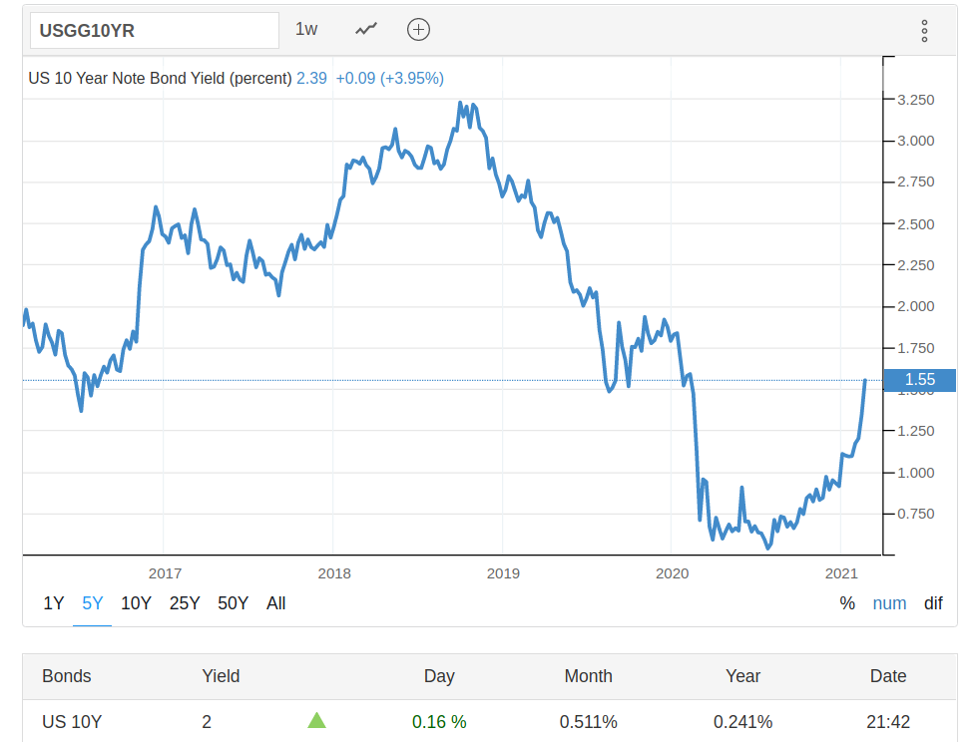Switch chart to 25Y range
The height and width of the screenshot is (742, 976).
click(185, 602)
